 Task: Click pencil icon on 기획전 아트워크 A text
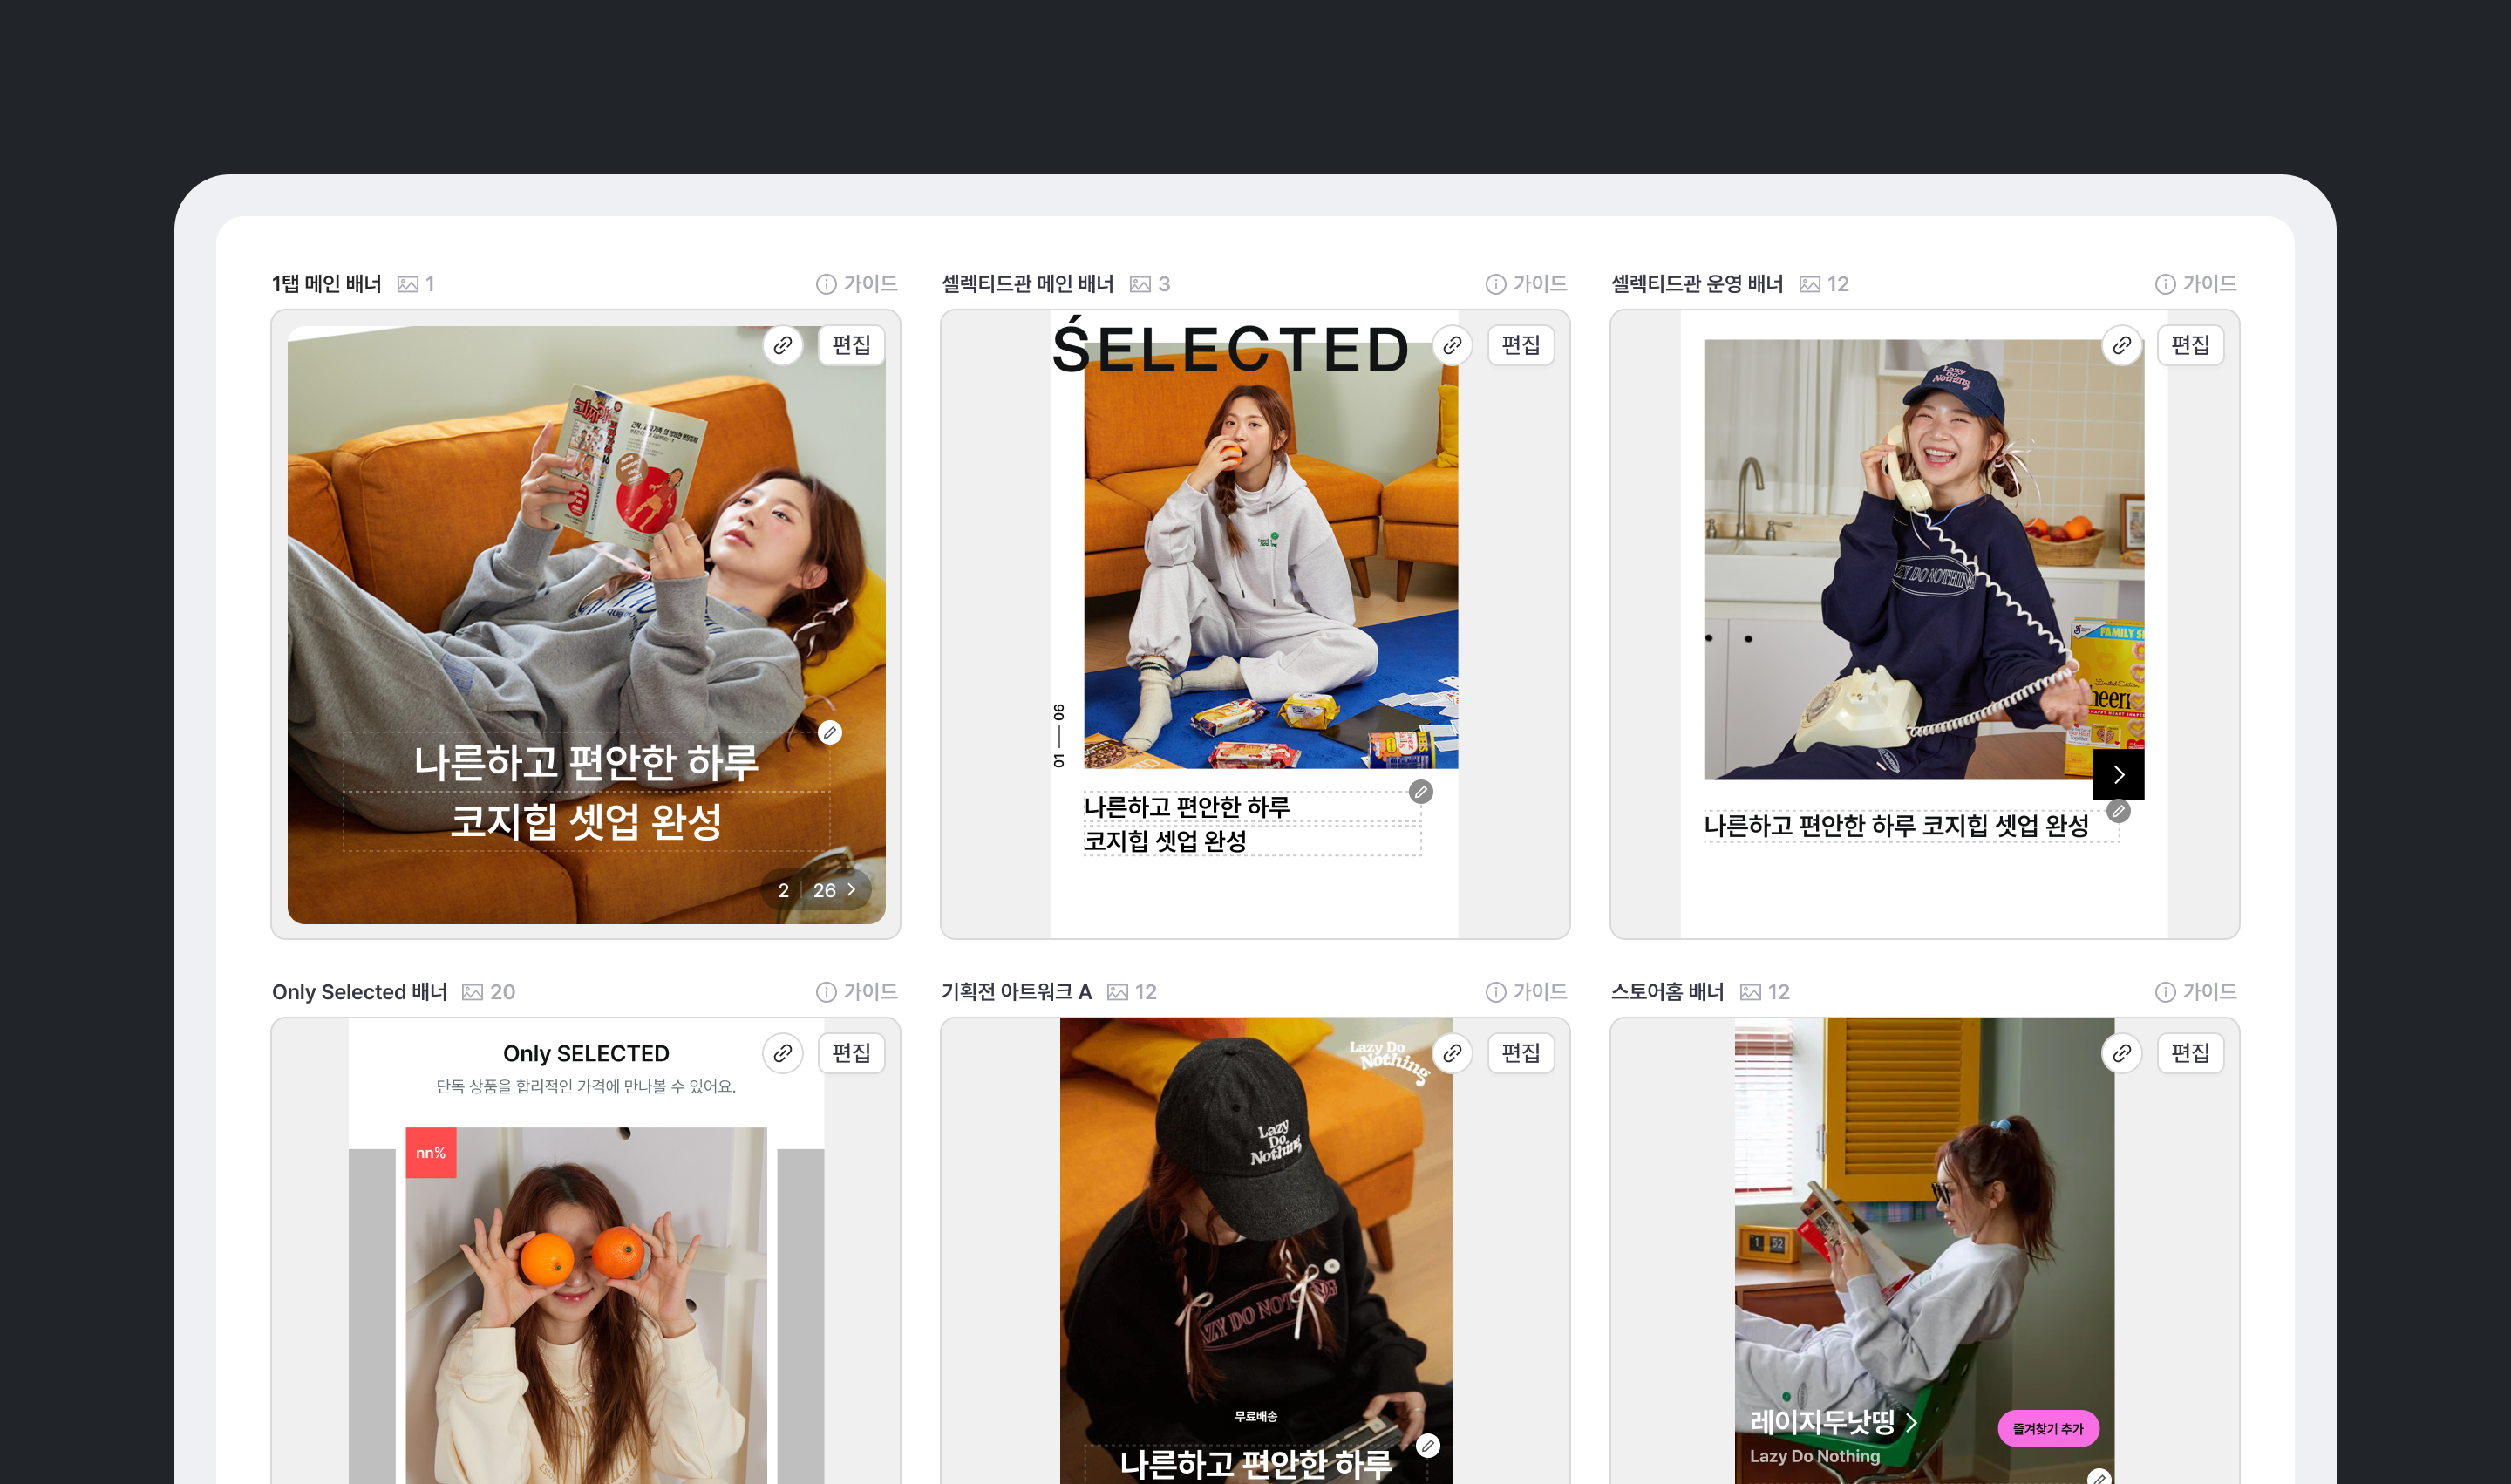pos(1428,1446)
